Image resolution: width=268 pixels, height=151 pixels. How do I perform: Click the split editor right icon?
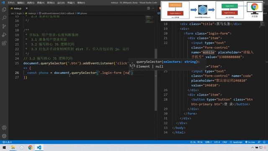(x=149, y=8)
